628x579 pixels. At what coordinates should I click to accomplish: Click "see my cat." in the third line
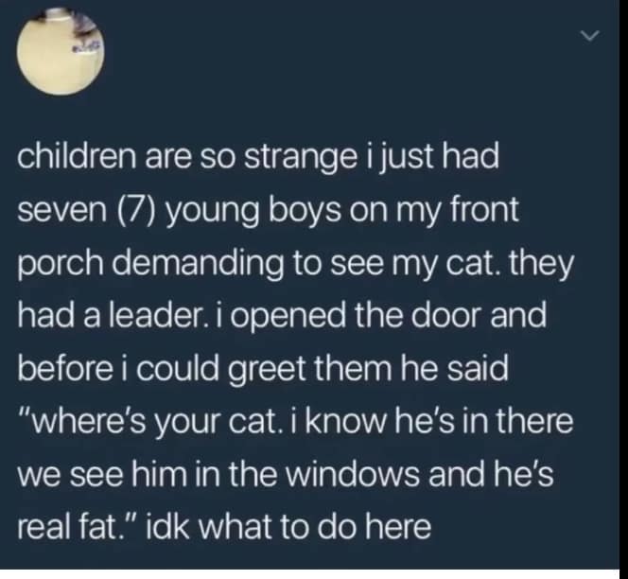415,265
